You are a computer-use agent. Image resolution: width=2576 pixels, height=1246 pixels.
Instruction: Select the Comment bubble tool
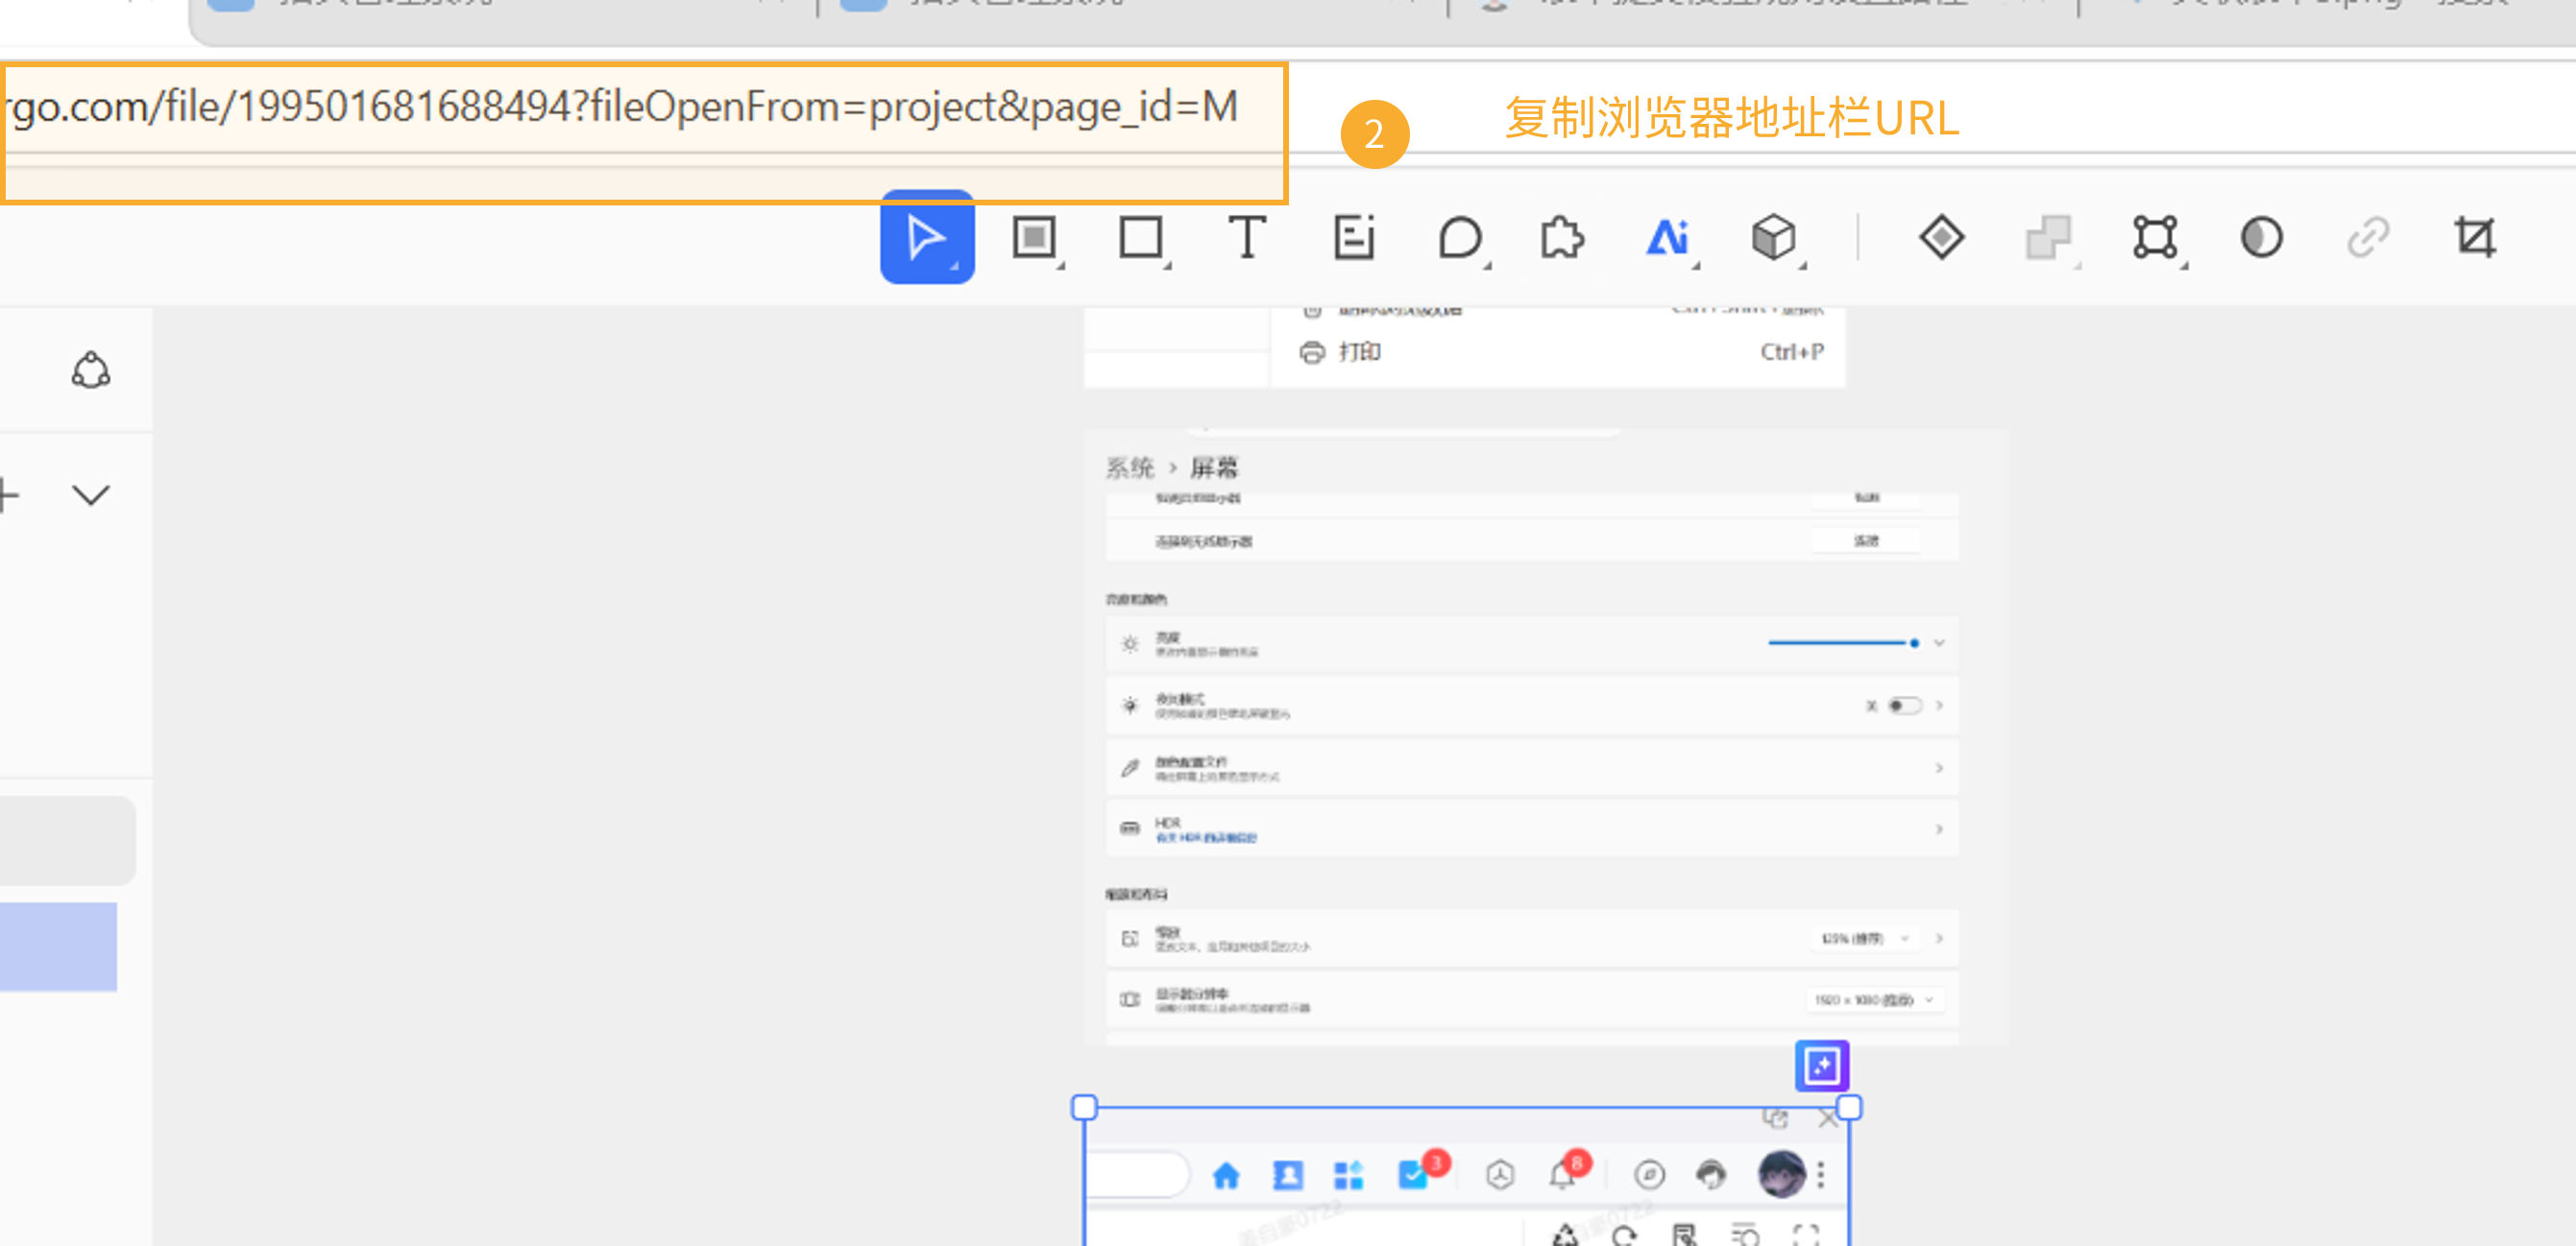[x=1460, y=238]
